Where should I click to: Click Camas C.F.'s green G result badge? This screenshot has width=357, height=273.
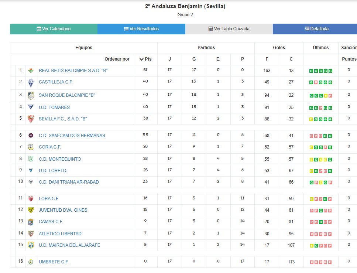point(321,222)
